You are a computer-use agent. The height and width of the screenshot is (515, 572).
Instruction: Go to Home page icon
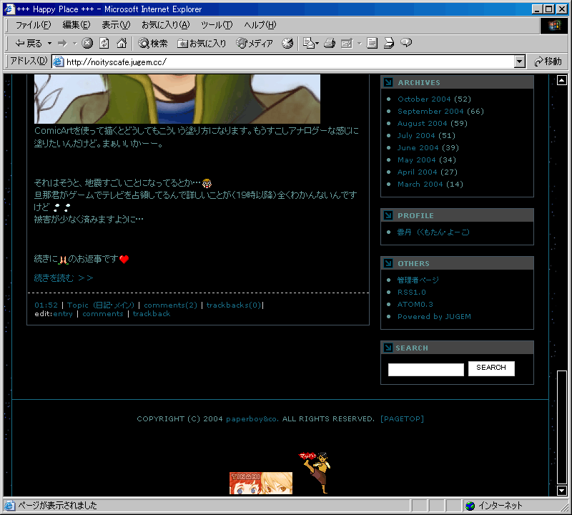pos(122,43)
